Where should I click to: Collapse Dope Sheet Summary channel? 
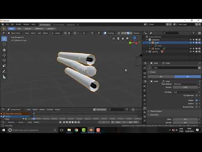pyautogui.click(x=1, y=114)
